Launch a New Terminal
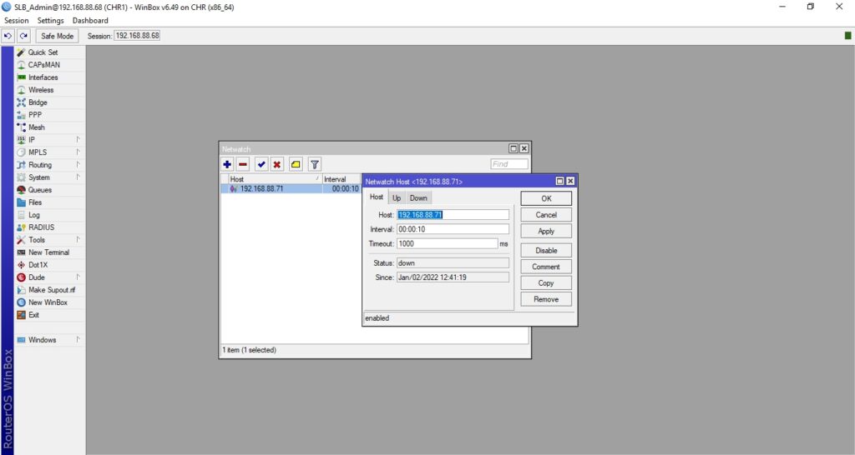Viewport: 855px width, 455px height. [48, 252]
